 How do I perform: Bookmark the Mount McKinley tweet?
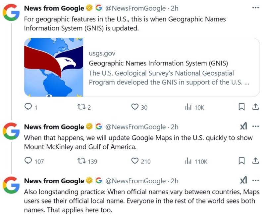pos(242,161)
